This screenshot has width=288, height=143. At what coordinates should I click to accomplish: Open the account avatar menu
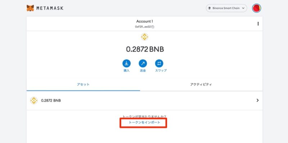tap(257, 8)
